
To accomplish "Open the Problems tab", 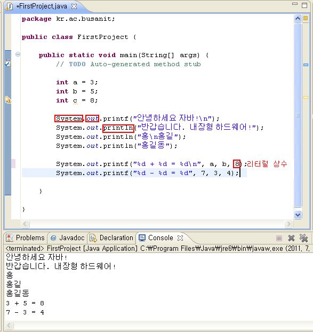I will tap(25, 238).
